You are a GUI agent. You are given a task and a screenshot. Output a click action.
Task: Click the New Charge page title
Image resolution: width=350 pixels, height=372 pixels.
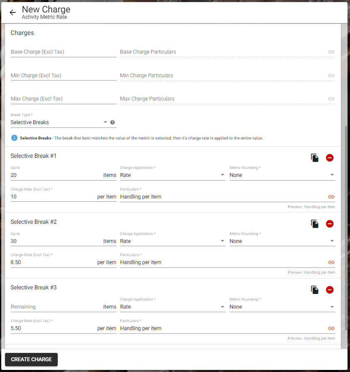(x=46, y=10)
